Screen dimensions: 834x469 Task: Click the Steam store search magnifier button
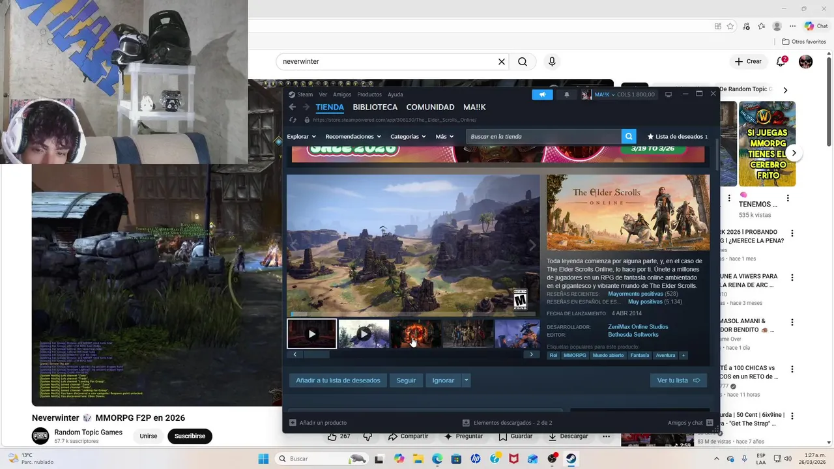click(x=628, y=136)
